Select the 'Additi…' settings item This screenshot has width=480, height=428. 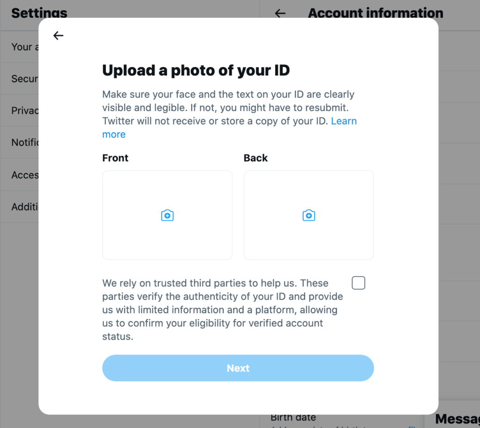click(x=24, y=207)
